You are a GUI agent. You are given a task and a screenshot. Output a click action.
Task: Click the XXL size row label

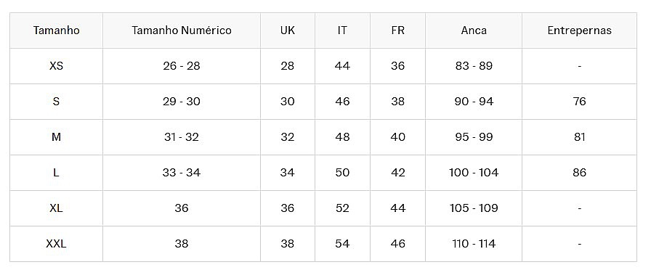56,244
